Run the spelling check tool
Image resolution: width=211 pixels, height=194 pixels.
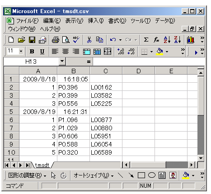click(76, 40)
